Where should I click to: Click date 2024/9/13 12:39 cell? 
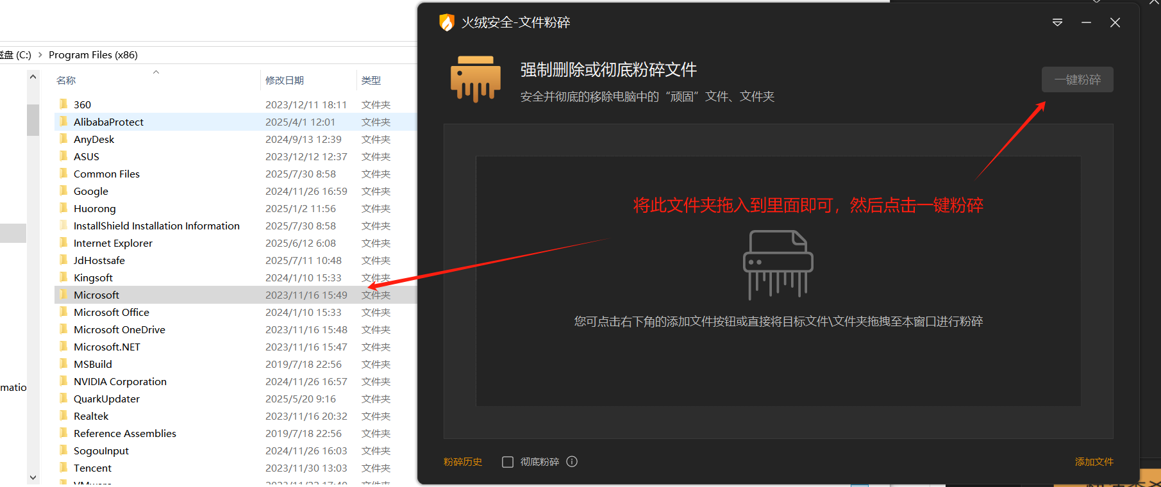[303, 139]
